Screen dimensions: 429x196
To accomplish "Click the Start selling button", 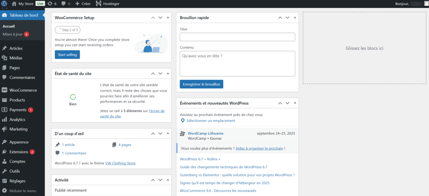I will pos(67,55).
